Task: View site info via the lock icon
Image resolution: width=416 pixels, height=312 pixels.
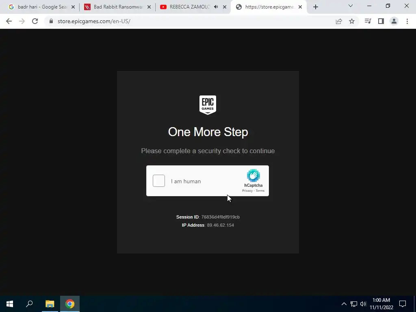Action: (x=51, y=21)
